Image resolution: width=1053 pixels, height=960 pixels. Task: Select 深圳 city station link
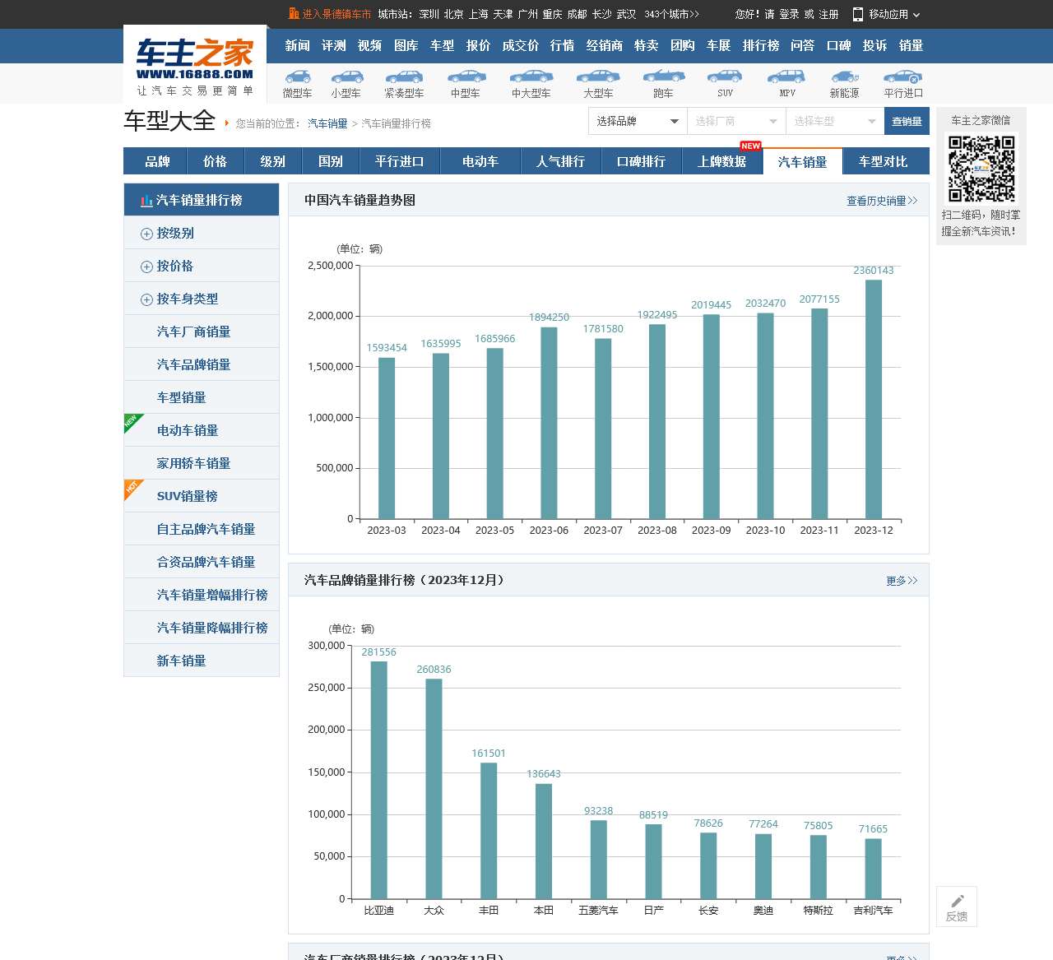click(x=429, y=14)
